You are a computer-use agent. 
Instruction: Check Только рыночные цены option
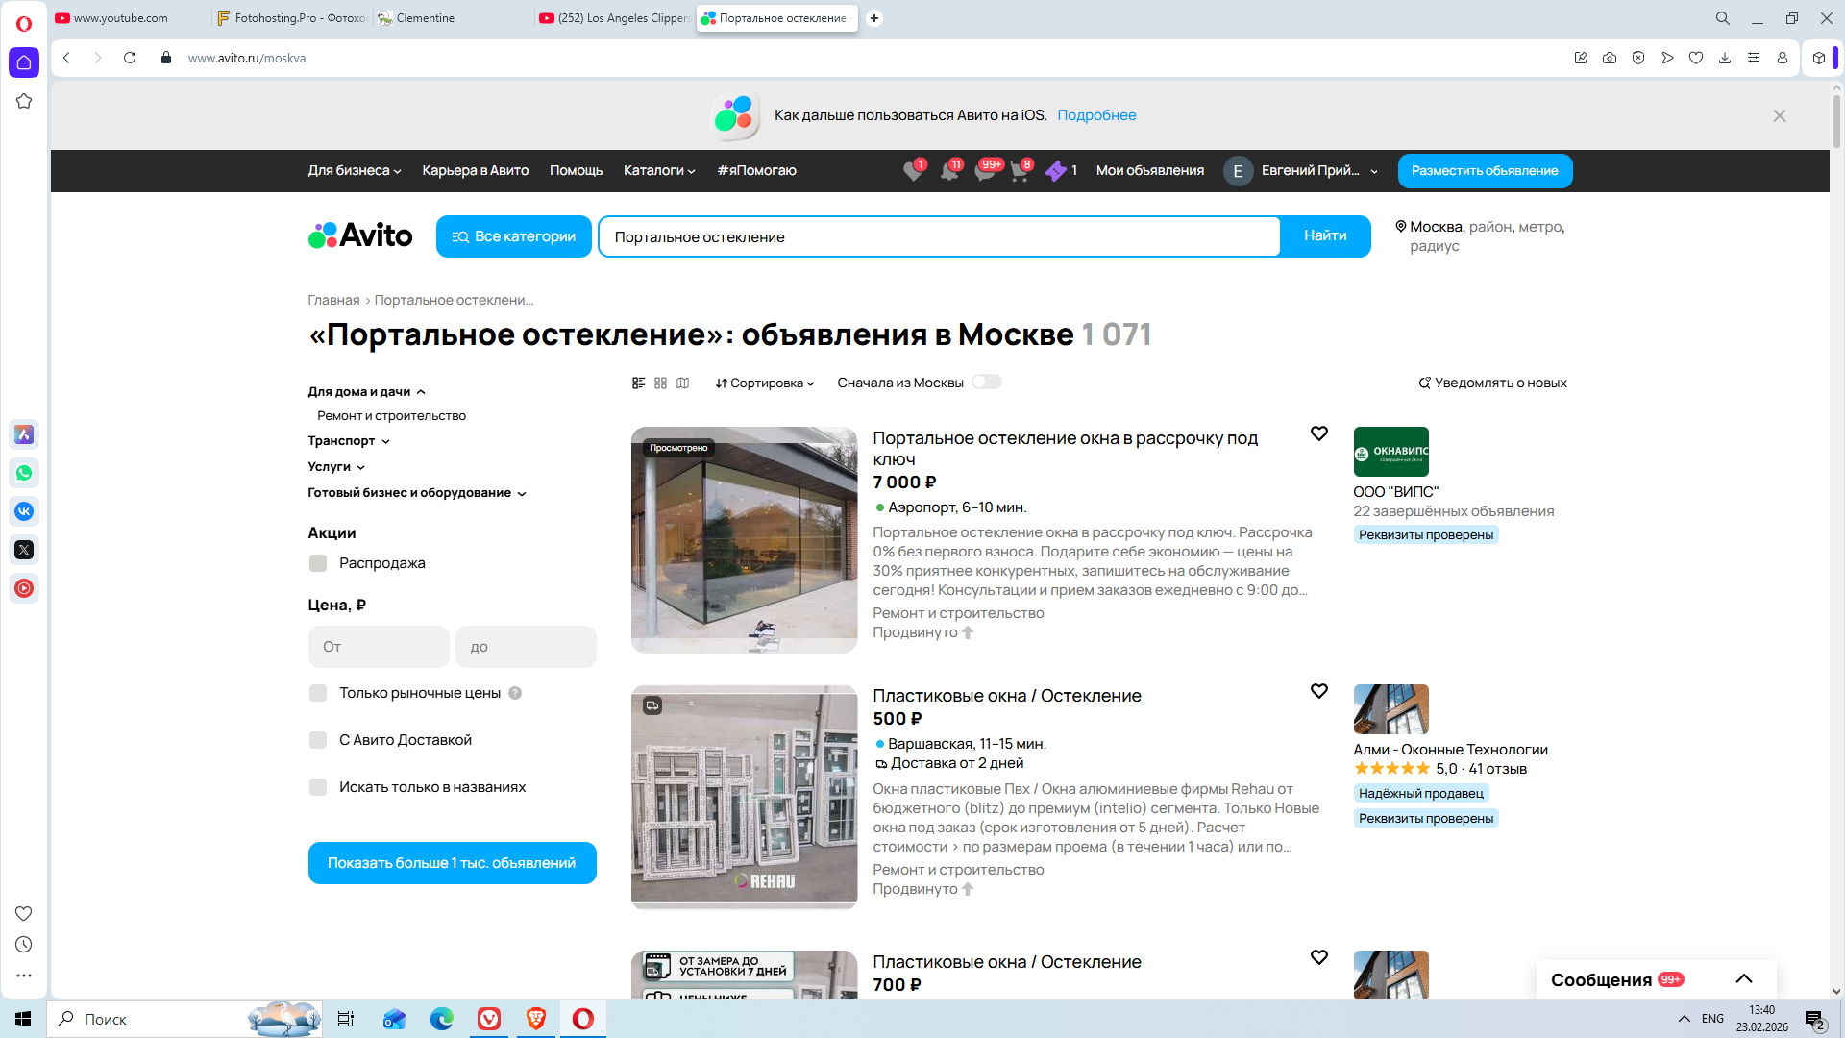point(318,693)
